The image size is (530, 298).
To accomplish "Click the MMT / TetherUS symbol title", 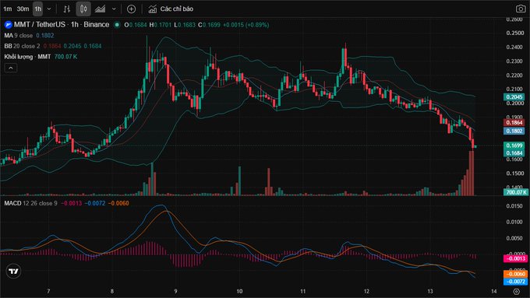I will tap(62, 25).
